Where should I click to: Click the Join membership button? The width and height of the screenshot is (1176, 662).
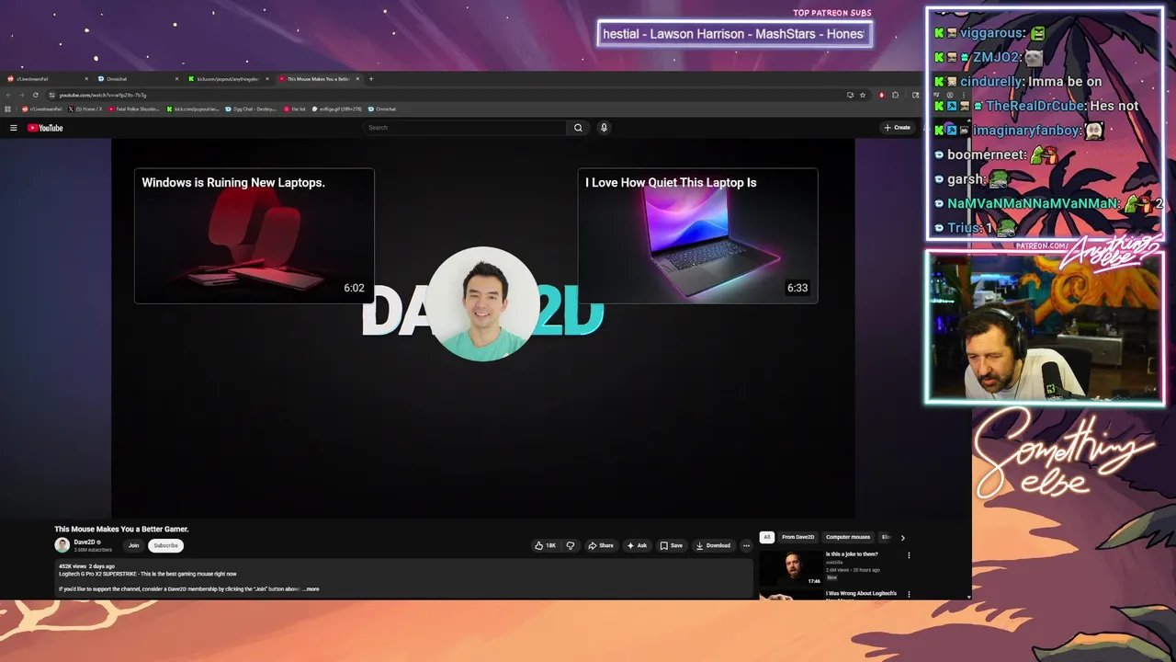tap(134, 545)
